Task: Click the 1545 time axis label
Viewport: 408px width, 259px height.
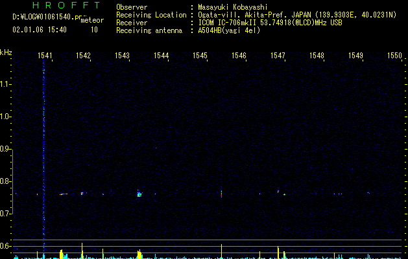Action: tap(200, 56)
